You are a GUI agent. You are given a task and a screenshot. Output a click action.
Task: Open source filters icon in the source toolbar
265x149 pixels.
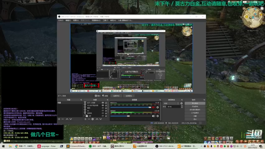pos(105,96)
